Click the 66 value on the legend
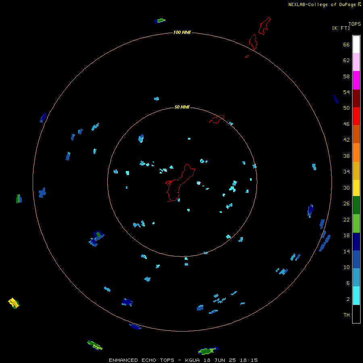 346,44
